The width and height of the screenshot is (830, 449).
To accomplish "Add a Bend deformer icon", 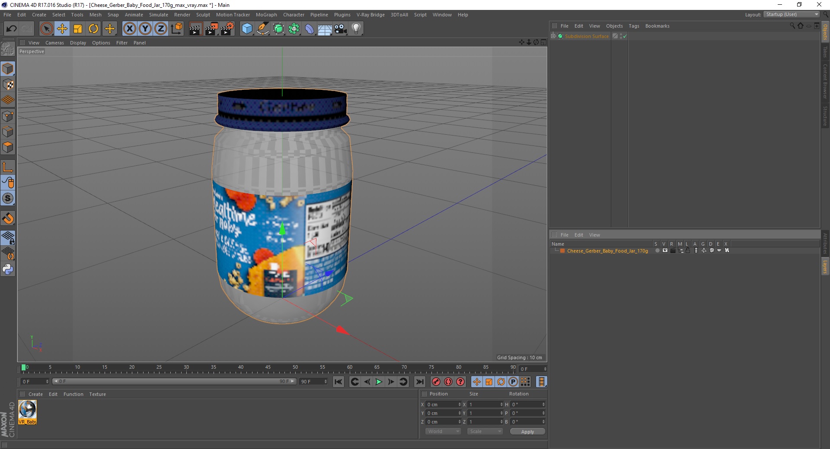I will point(310,29).
